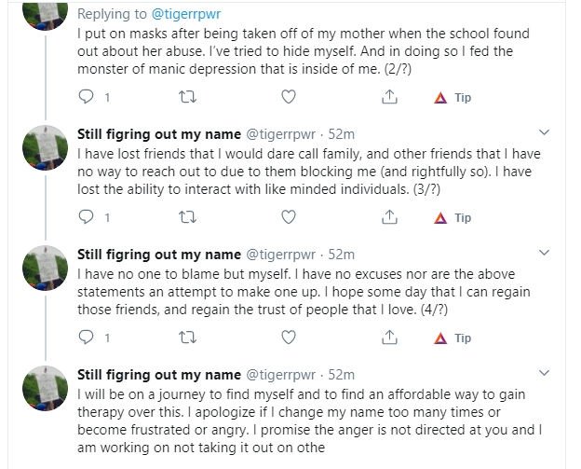This screenshot has width=581, height=469.
Task: Like the tweet ending with (3/?)
Action: 289,217
